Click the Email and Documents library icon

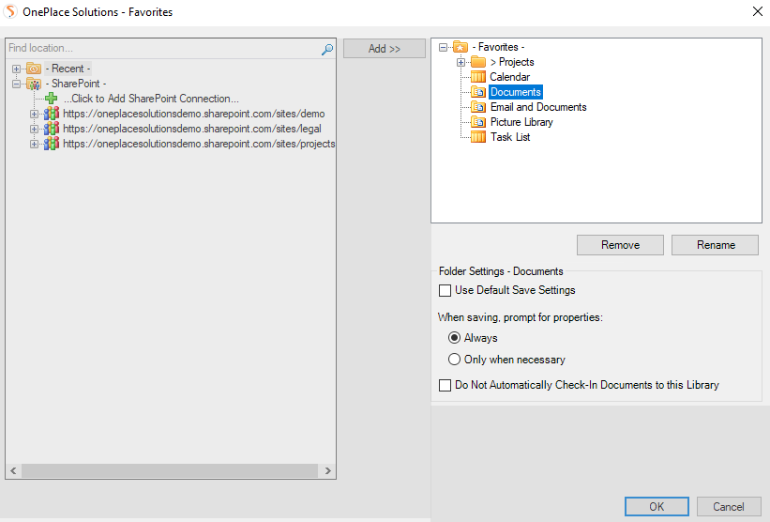(478, 107)
